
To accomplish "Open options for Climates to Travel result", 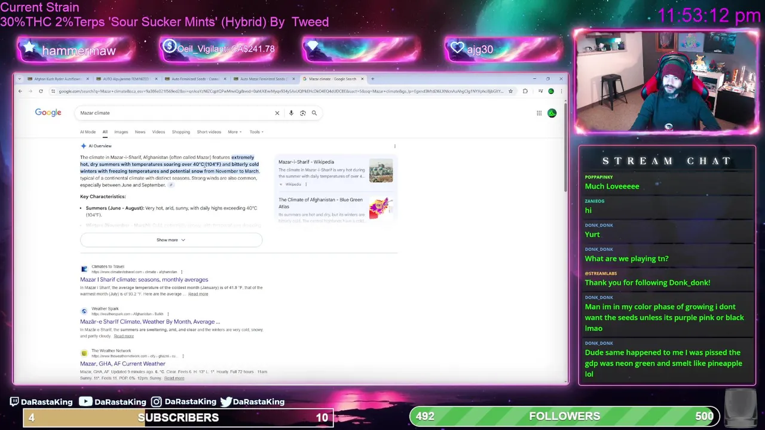I will coord(182,272).
